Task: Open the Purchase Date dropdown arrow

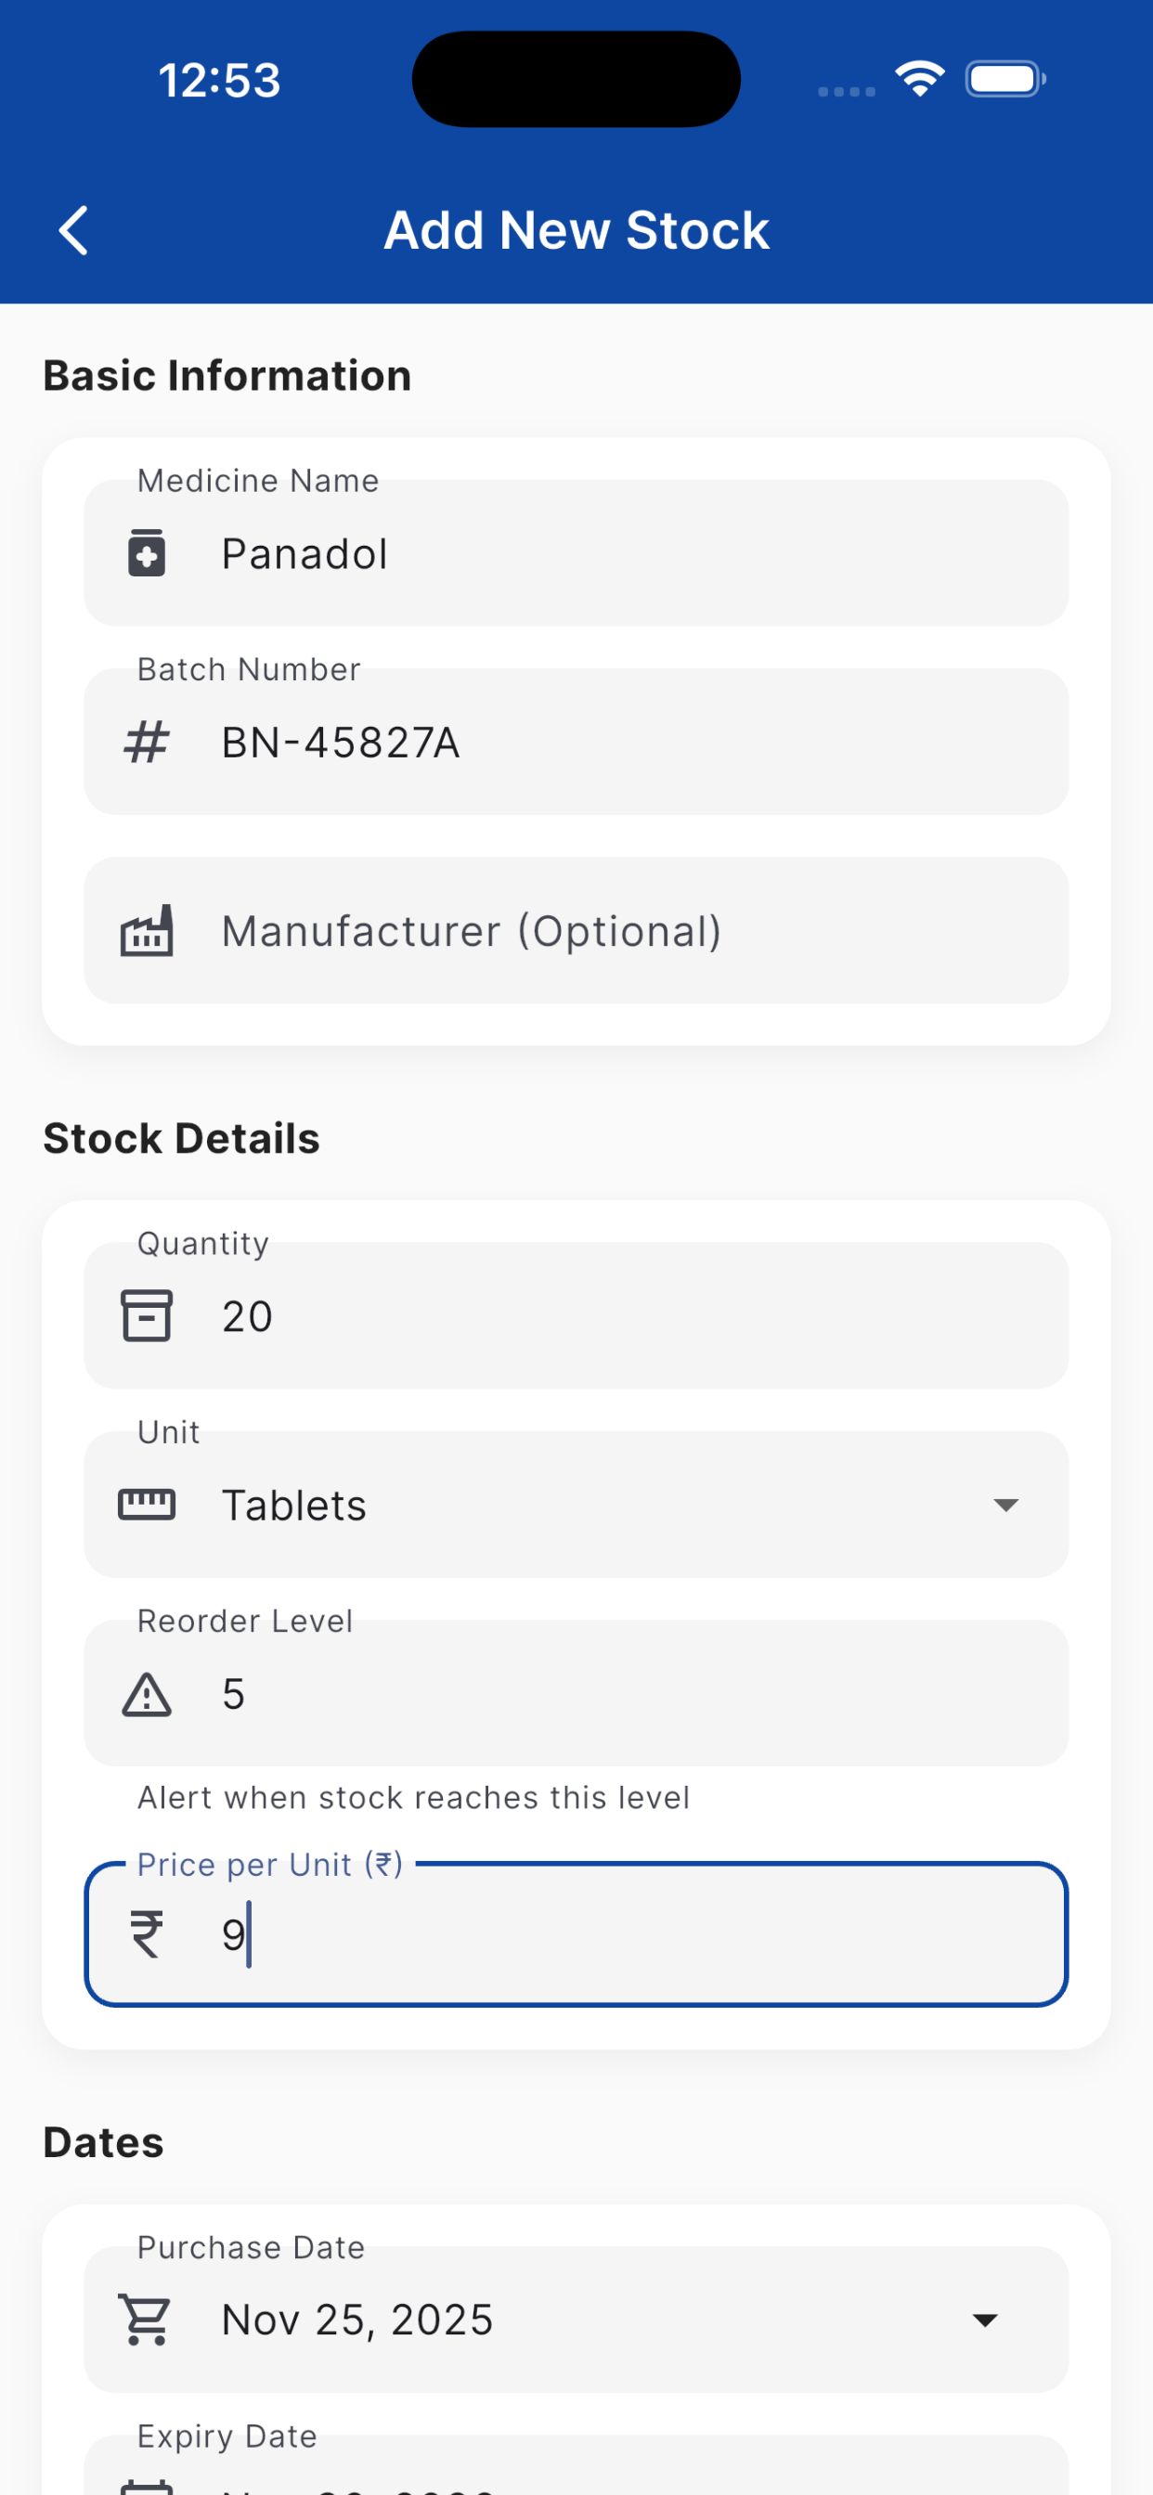Action: [984, 2320]
